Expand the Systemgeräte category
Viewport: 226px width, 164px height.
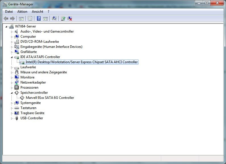pos(12,103)
